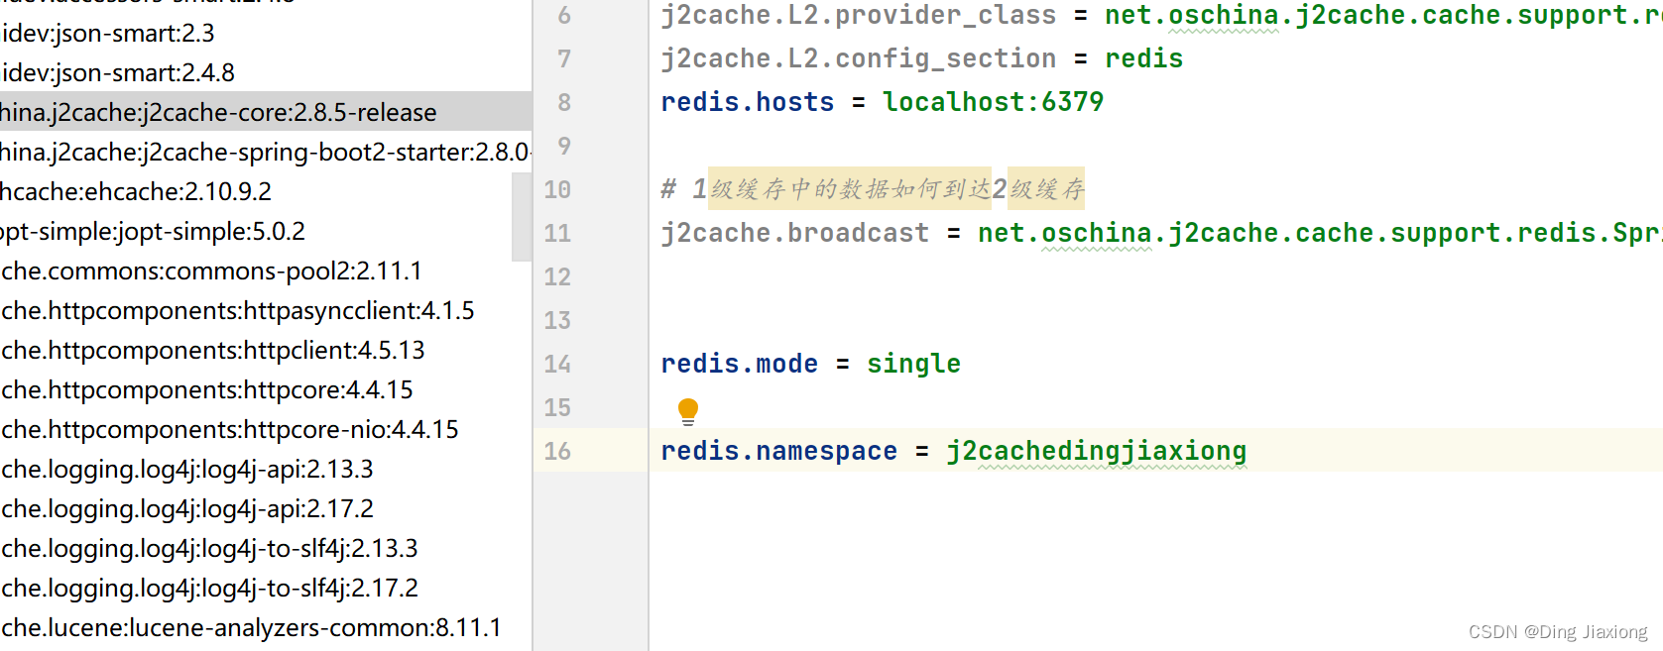Place cursor on j2cache.L2.config_section key
Screen dimensions: 1663x651
pos(859,58)
